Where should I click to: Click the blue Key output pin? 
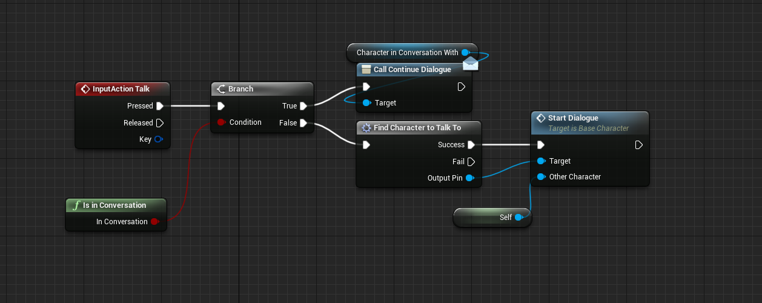click(x=159, y=139)
